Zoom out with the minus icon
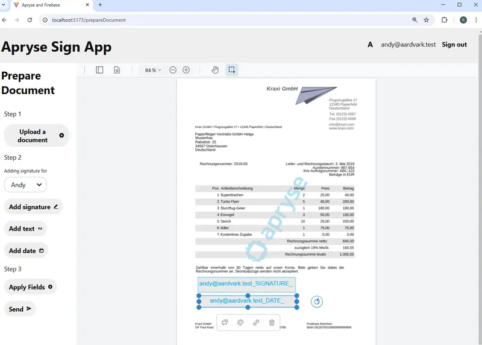This screenshot has height=345, width=482. coord(173,70)
